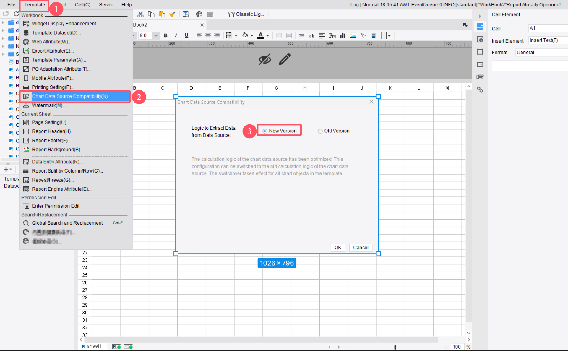Click the Paste clipboard icon
Screen dimensions: 568x351
(162, 14)
